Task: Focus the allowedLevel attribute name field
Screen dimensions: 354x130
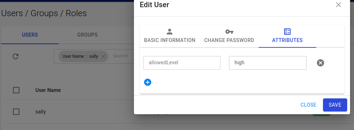Action: [x=182, y=63]
